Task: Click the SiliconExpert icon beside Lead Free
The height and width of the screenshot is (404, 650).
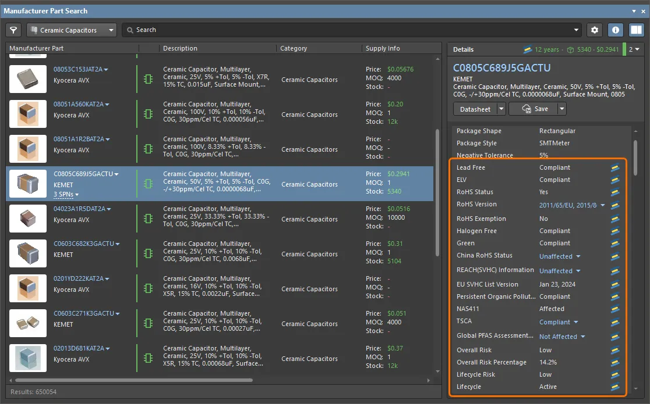Action: (614, 168)
